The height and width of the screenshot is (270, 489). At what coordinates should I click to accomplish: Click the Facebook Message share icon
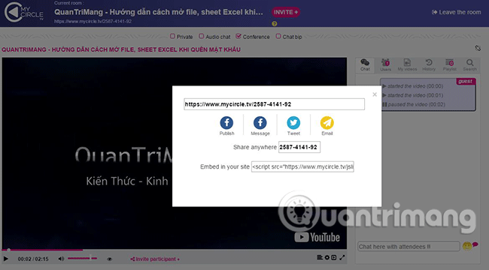(260, 122)
